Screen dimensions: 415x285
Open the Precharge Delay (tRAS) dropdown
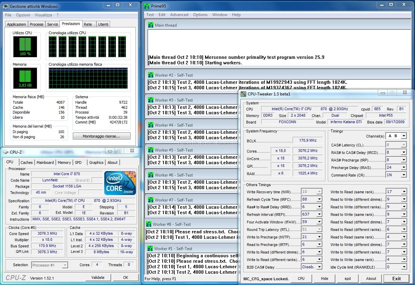pos(404,167)
